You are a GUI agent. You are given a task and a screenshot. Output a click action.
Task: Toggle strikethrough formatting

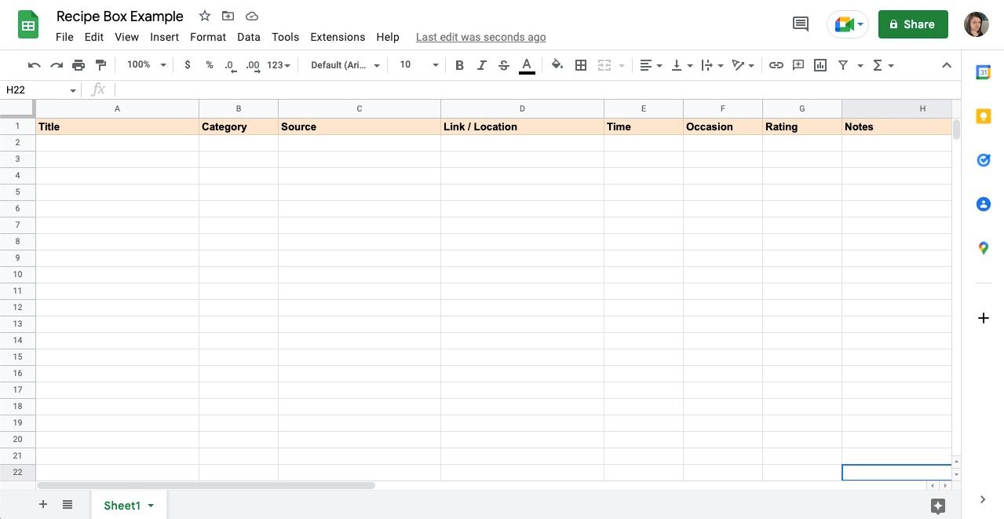504,65
